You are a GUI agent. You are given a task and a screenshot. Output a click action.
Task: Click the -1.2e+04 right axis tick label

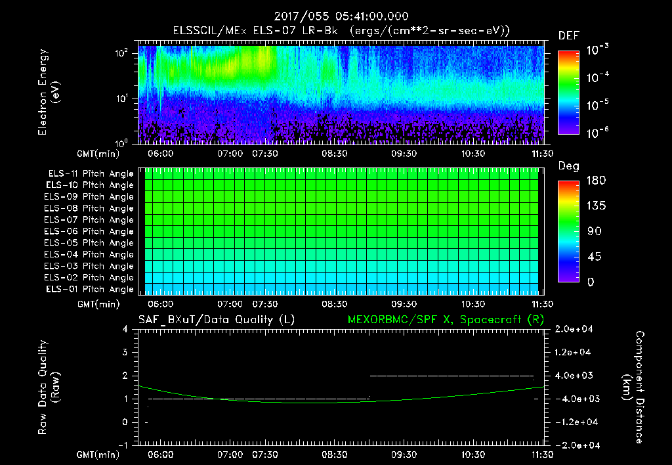pyautogui.click(x=576, y=422)
